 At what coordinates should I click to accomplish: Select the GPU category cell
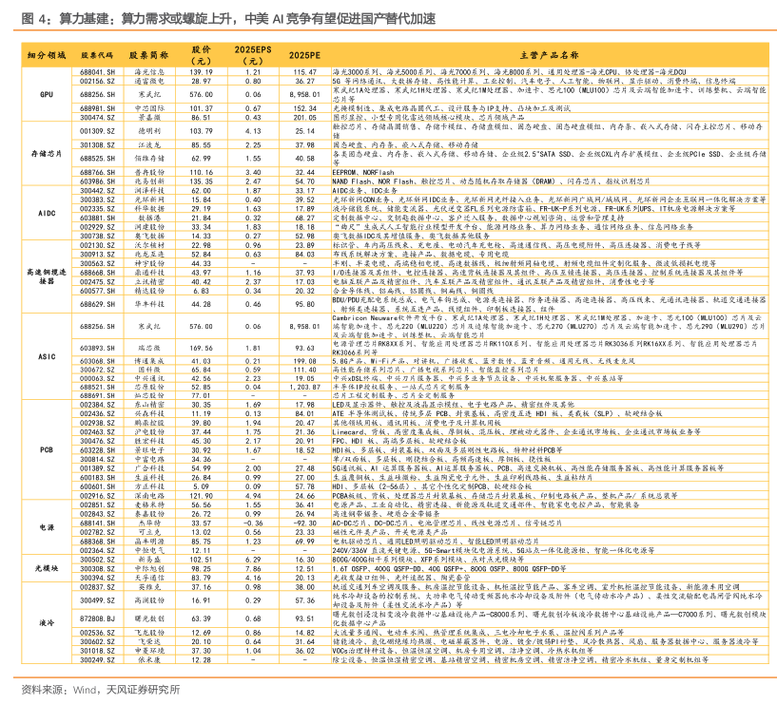click(x=47, y=94)
